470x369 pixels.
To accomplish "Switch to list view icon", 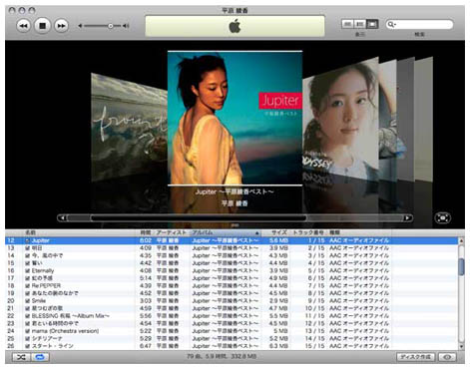I will [x=347, y=24].
